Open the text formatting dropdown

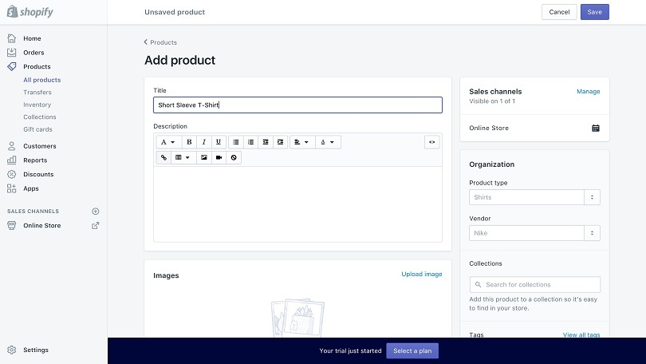[x=167, y=142]
